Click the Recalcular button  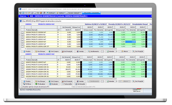(54, 84)
